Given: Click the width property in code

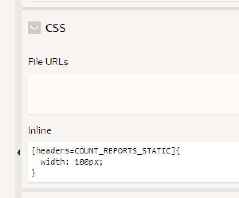Looking at the screenshot, I should (x=53, y=162).
